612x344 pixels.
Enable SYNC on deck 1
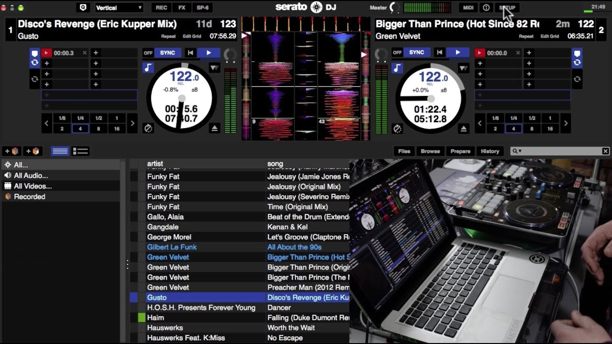pyautogui.click(x=167, y=53)
